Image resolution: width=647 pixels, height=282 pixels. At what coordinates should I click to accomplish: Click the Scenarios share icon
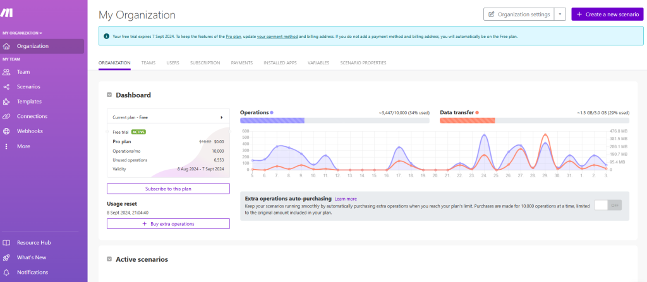[x=6, y=86]
